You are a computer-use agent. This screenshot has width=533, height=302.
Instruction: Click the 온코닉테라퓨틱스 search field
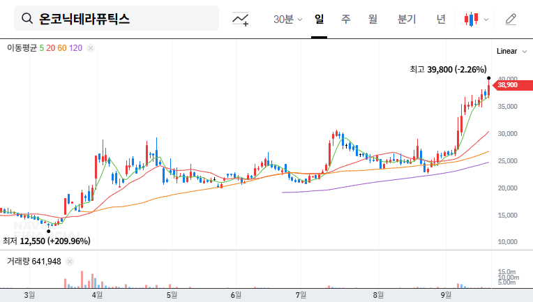(x=117, y=18)
